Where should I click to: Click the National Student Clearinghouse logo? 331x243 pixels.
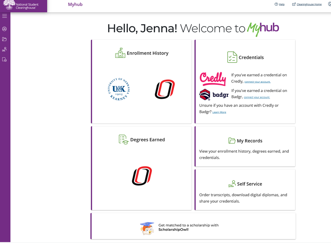click(x=23, y=6)
